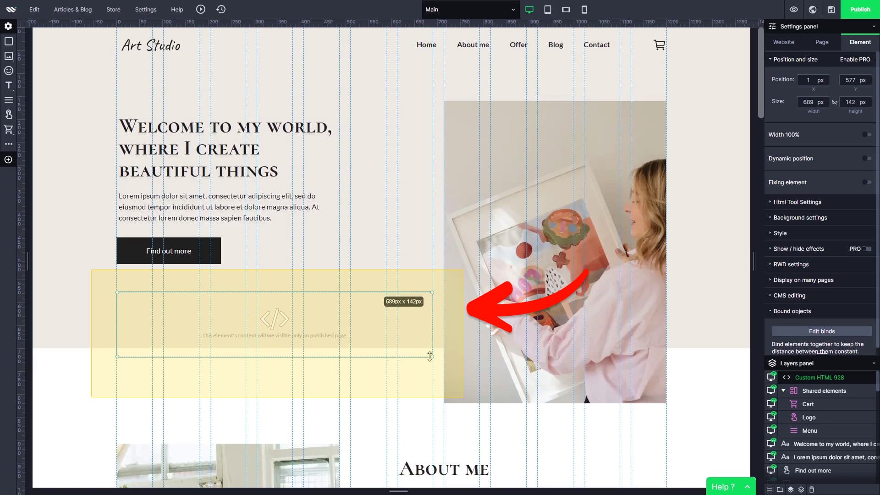Click Enable PRO link
This screenshot has height=495, width=880.
855,59
